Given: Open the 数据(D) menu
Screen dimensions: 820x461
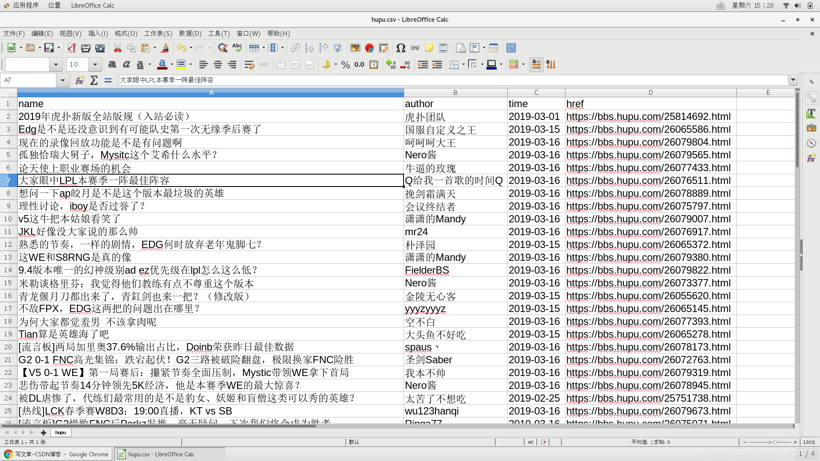Looking at the screenshot, I should click(190, 33).
